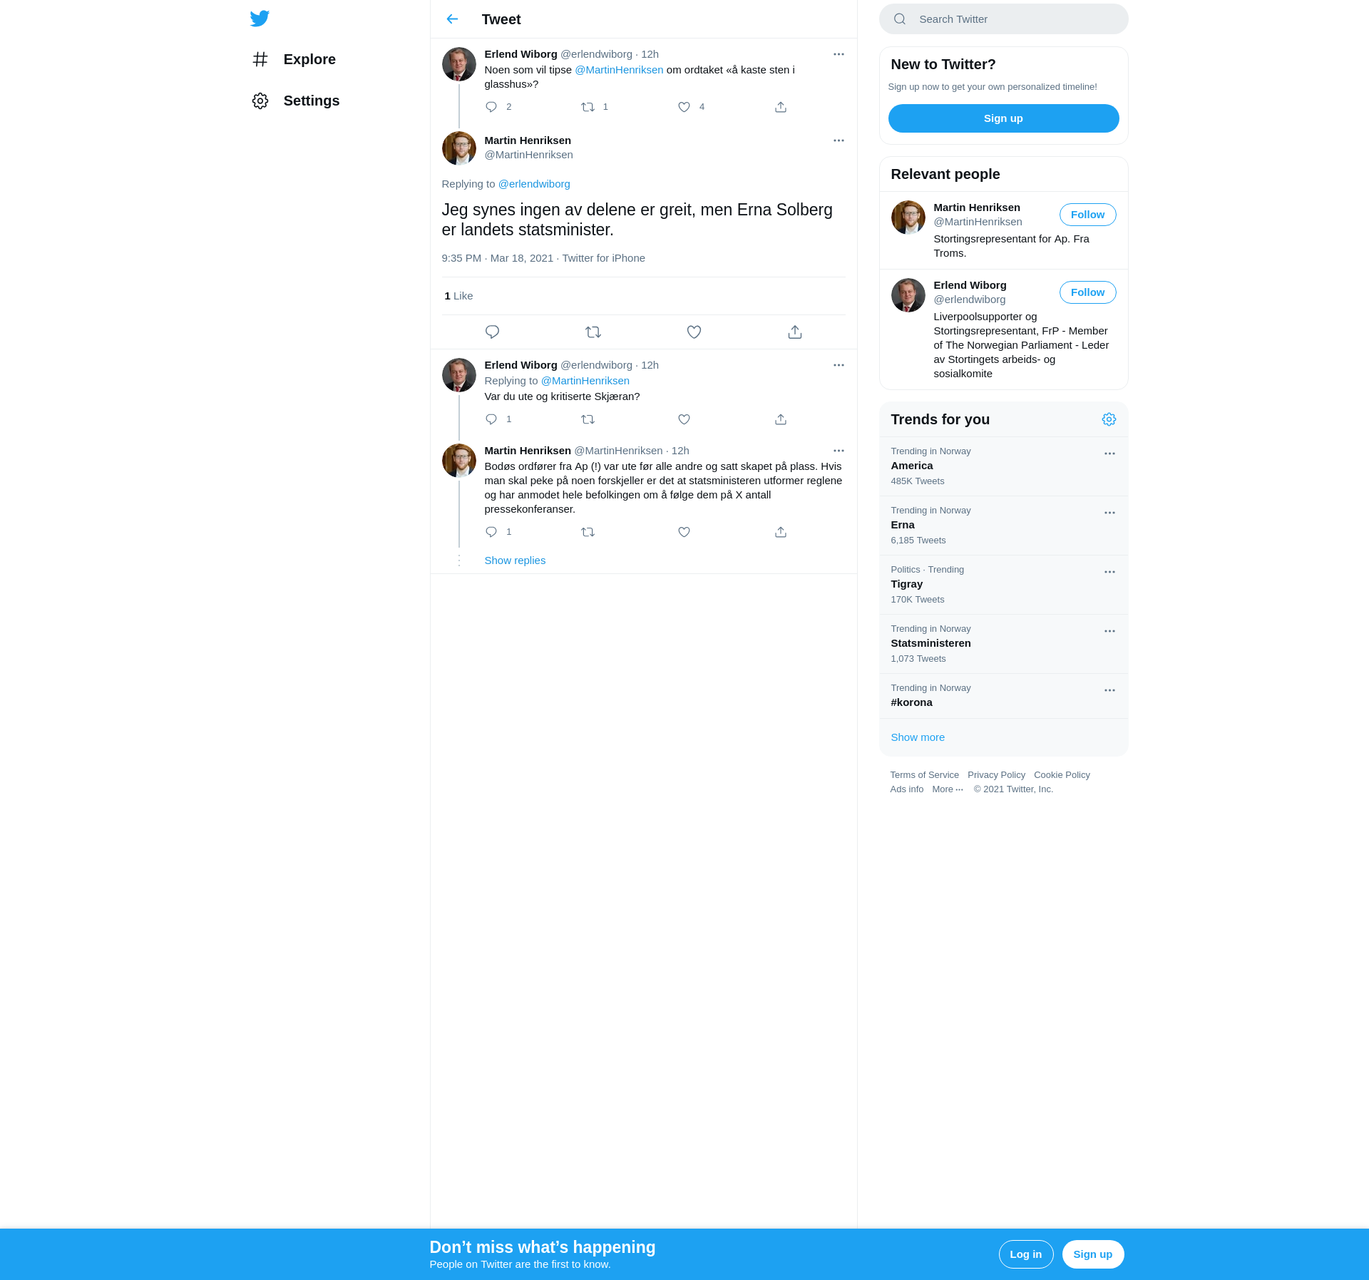Like Erlend Wiborg's first tweet

[684, 107]
